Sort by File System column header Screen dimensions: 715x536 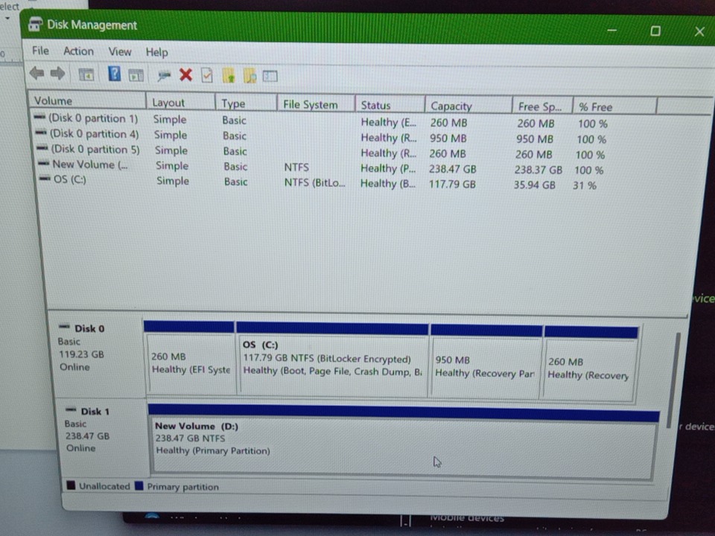coord(316,104)
